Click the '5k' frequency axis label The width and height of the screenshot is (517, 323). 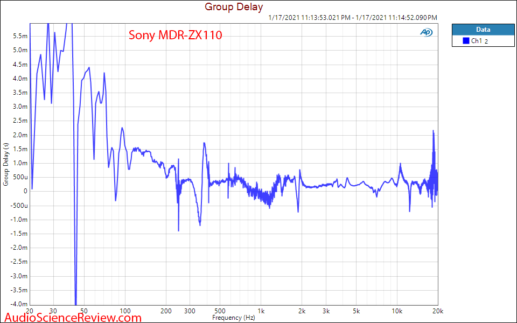(x=356, y=311)
